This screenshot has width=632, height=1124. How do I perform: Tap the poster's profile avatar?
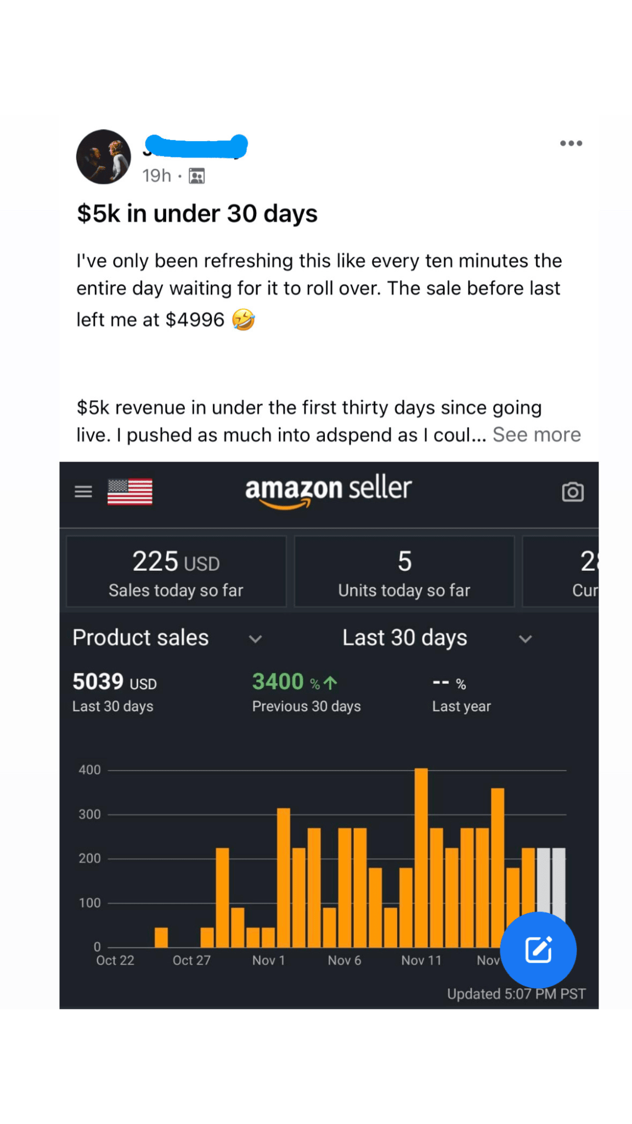(103, 157)
